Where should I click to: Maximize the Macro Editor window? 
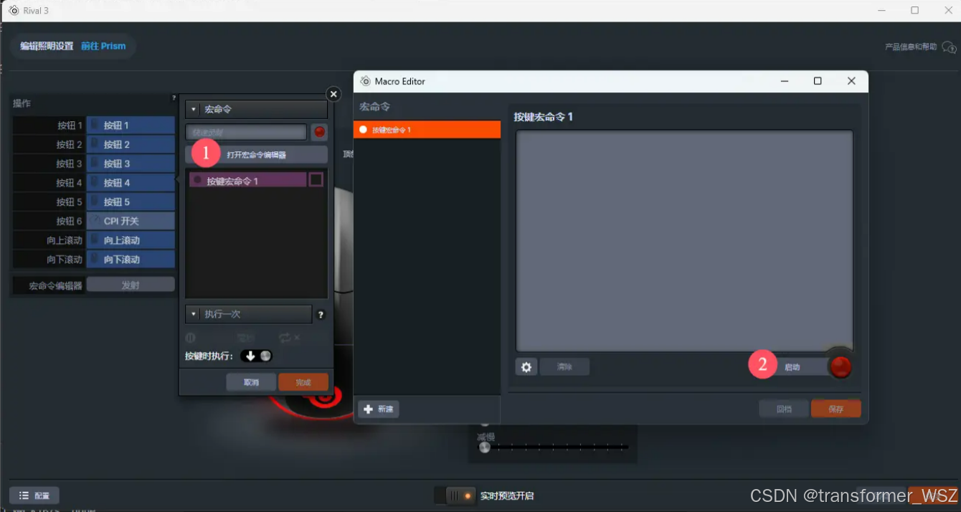818,81
